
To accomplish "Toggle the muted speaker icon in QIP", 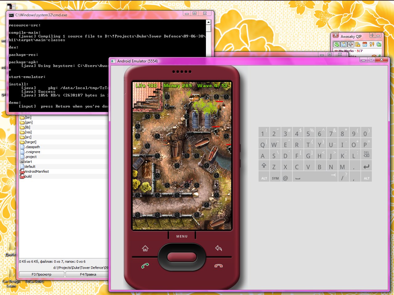I will coord(351,44).
